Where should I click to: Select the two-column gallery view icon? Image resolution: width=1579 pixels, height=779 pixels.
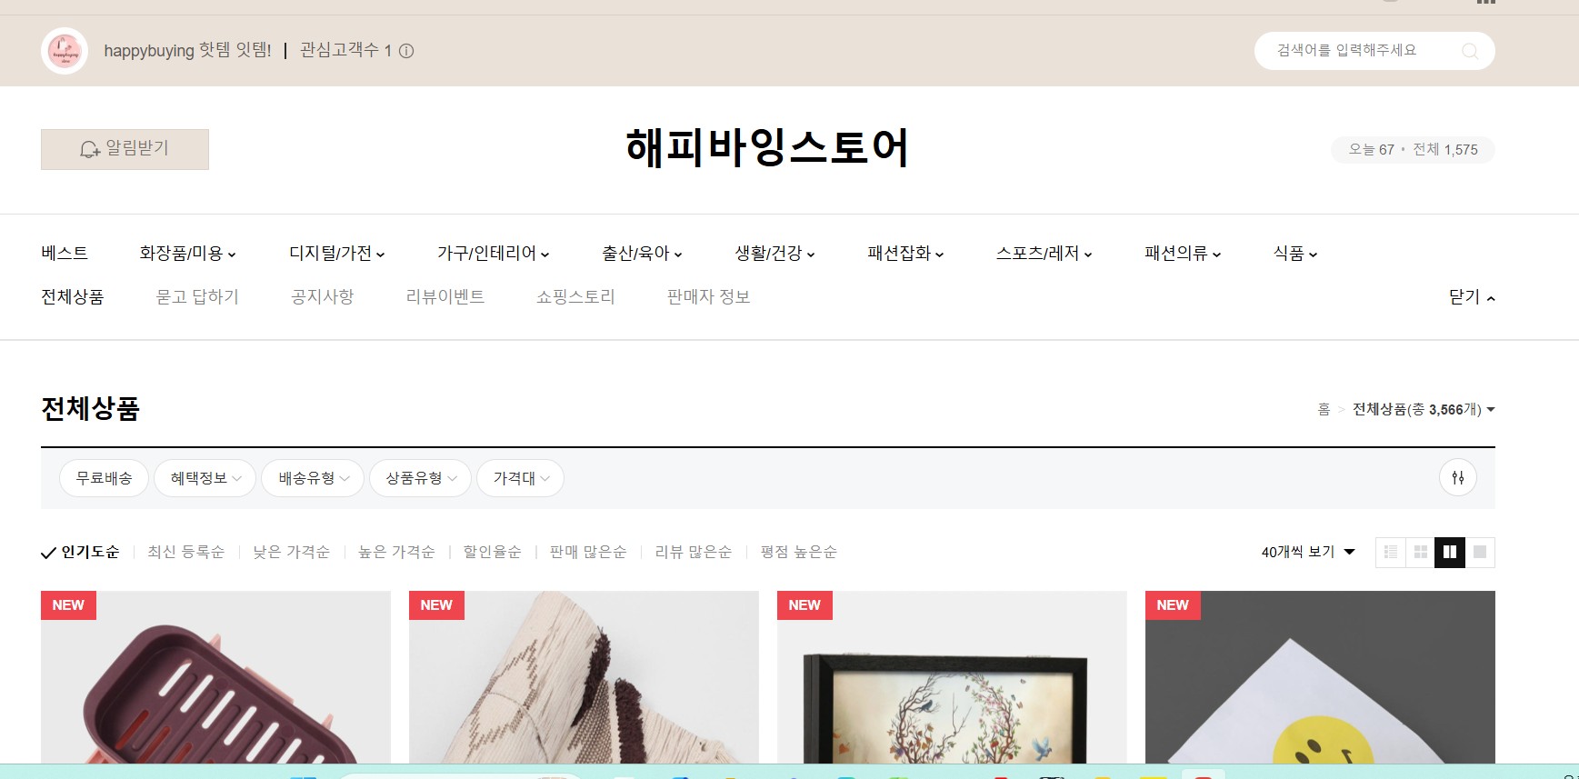point(1450,552)
